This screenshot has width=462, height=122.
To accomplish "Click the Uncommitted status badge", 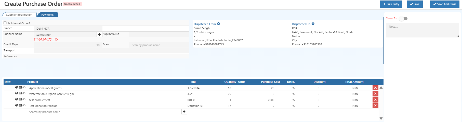I will [72, 4].
